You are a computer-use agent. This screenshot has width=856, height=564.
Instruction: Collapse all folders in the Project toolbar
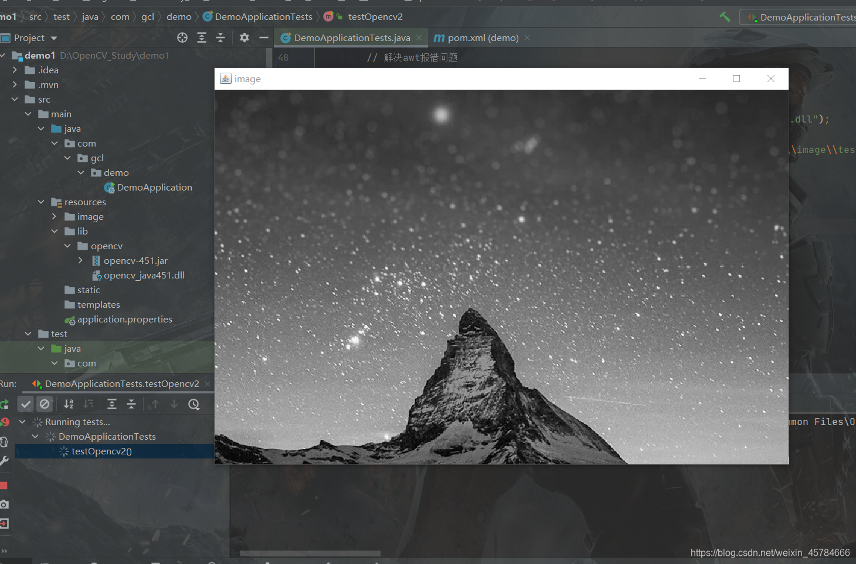[x=220, y=37]
